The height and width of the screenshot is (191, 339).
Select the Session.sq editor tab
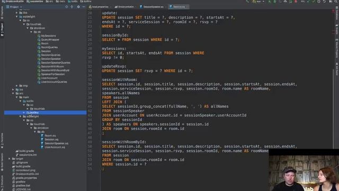[x=179, y=7]
